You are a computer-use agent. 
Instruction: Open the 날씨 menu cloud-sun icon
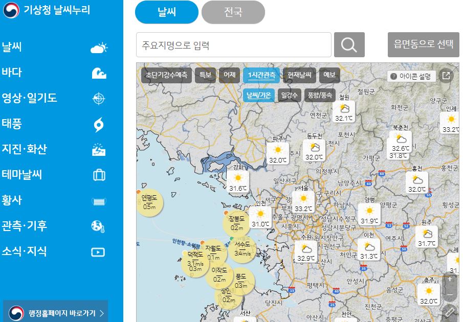coord(99,48)
